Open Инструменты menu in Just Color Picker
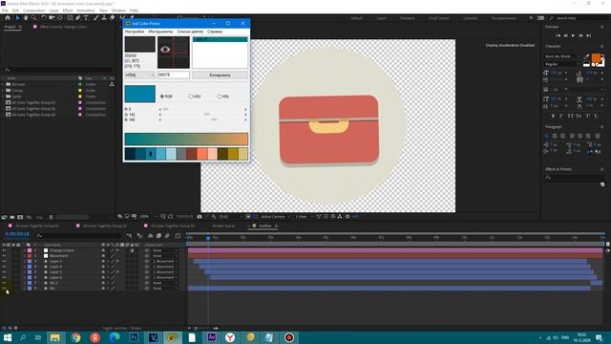The image size is (611, 344). click(160, 32)
